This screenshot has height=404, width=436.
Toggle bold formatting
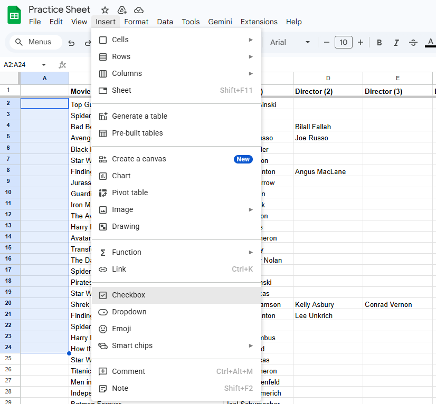click(379, 42)
